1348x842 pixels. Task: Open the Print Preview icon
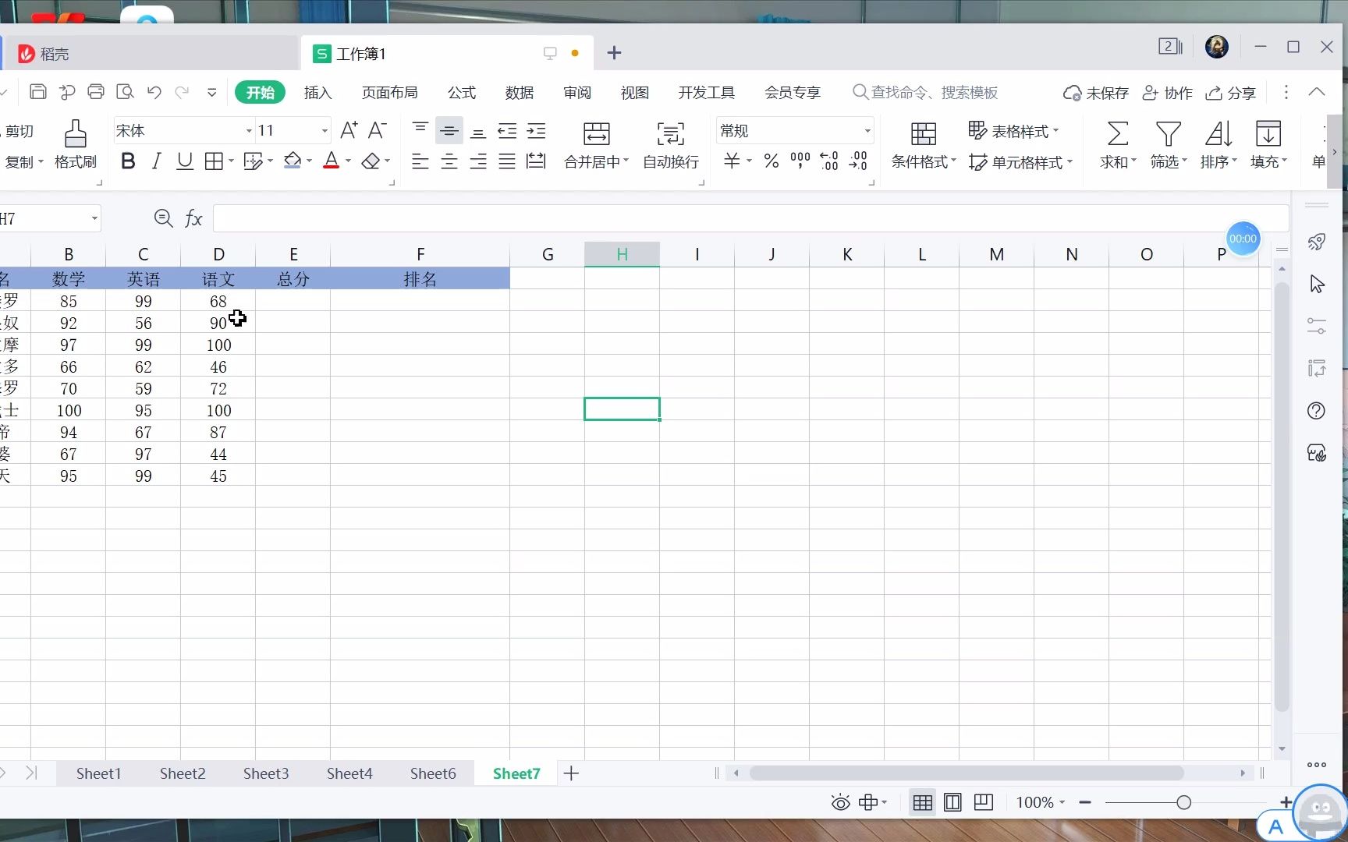pos(125,92)
